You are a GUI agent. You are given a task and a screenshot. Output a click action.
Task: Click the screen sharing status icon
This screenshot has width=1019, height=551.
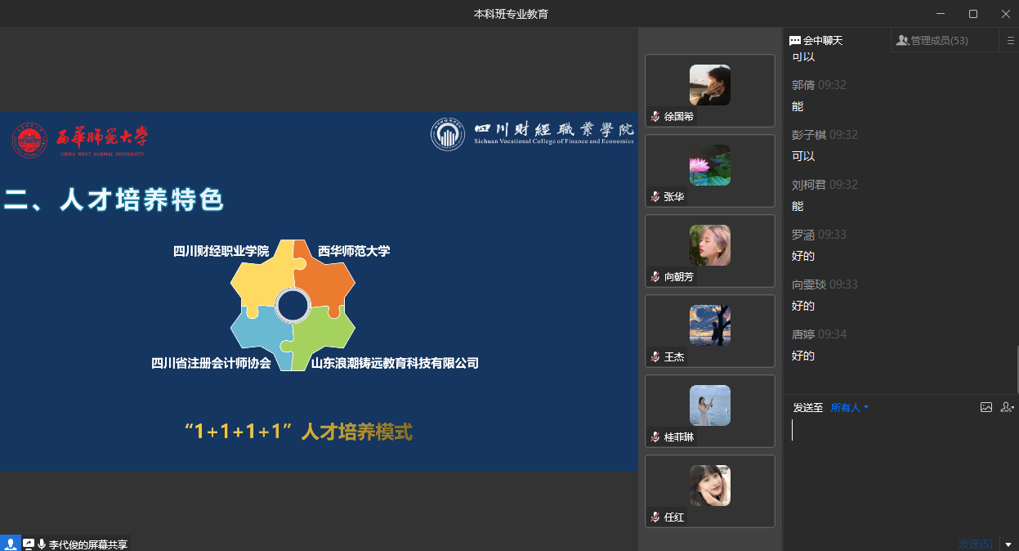[29, 544]
